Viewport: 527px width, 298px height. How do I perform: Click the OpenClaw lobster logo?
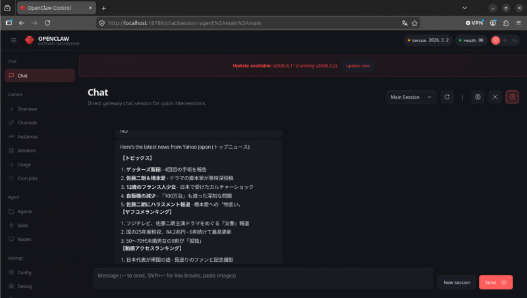coord(30,40)
